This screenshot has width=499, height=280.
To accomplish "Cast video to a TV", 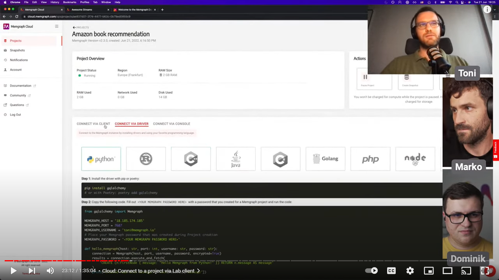I will [x=466, y=271].
